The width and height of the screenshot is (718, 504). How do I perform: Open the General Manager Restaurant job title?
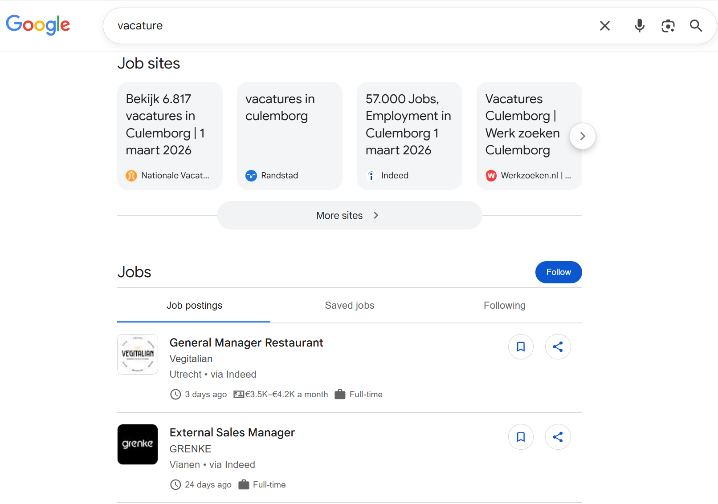(246, 343)
